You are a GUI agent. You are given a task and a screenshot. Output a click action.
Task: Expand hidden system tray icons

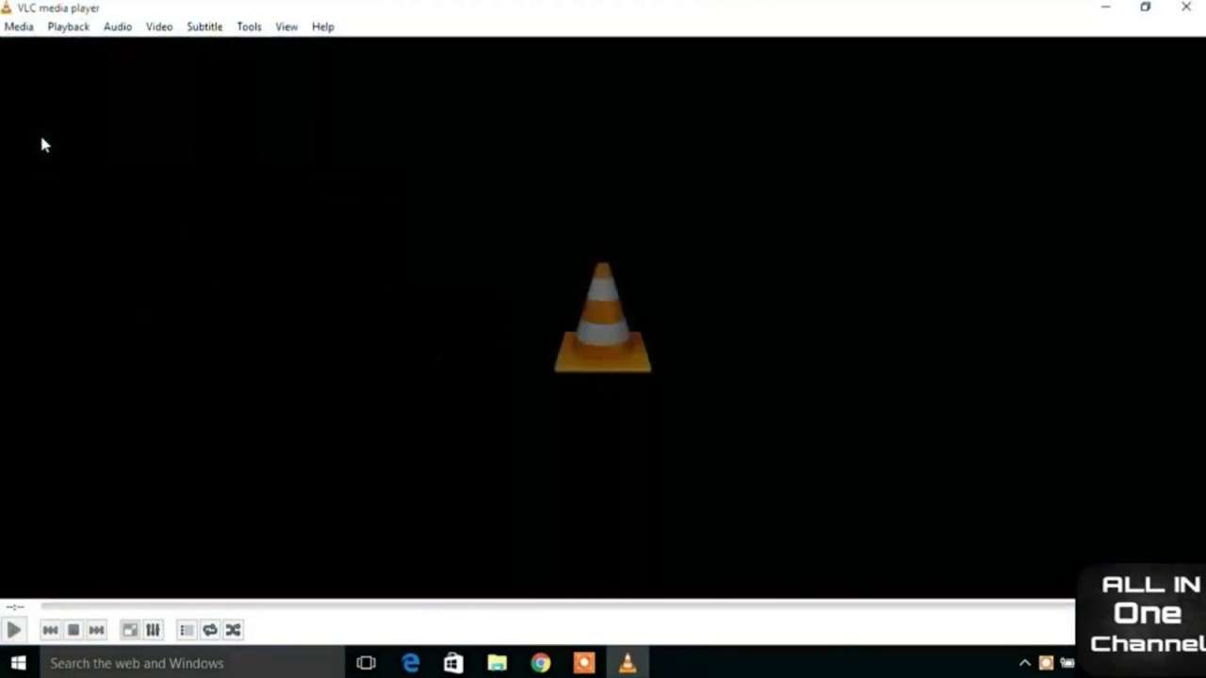pos(1025,663)
